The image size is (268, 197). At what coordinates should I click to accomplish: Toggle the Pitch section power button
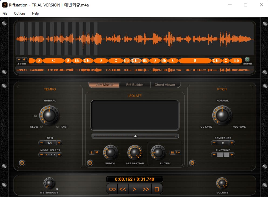click(192, 163)
